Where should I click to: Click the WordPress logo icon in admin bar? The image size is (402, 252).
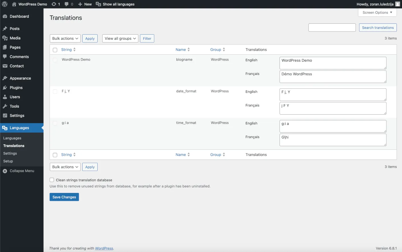pos(5,4)
